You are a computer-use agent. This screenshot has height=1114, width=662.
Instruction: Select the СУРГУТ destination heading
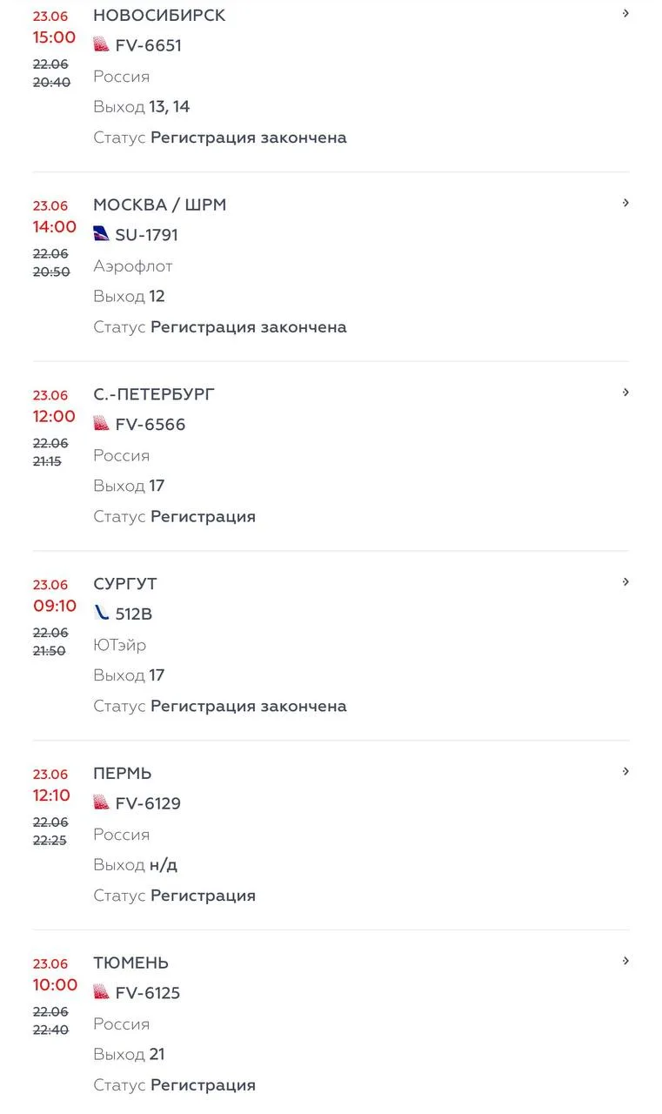(x=125, y=584)
